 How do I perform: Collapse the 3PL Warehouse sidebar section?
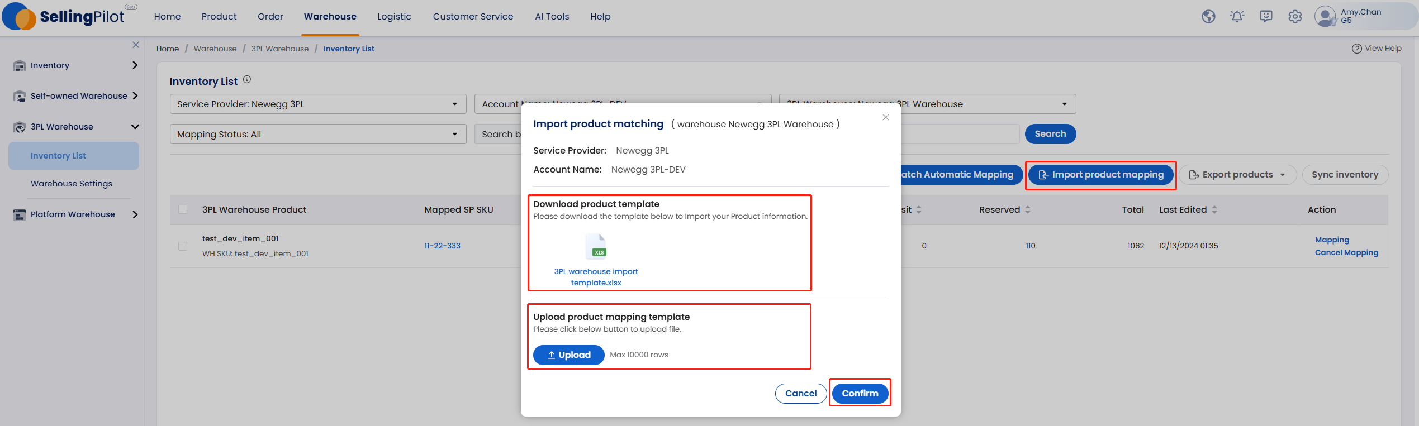click(x=135, y=127)
